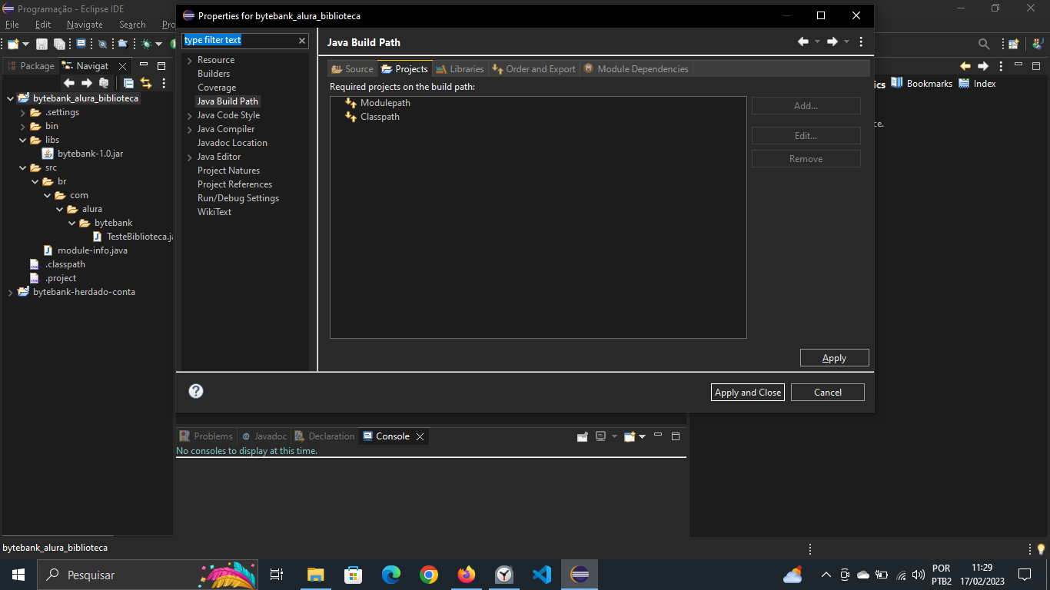Select Run/Debug Settings entry
Image resolution: width=1050 pixels, height=590 pixels.
[x=238, y=198]
